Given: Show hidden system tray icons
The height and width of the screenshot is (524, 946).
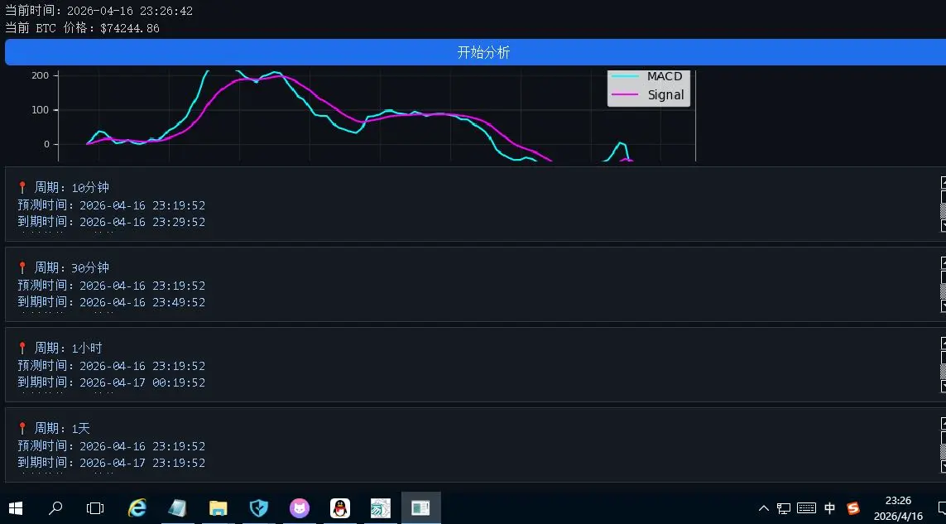Looking at the screenshot, I should tap(763, 508).
